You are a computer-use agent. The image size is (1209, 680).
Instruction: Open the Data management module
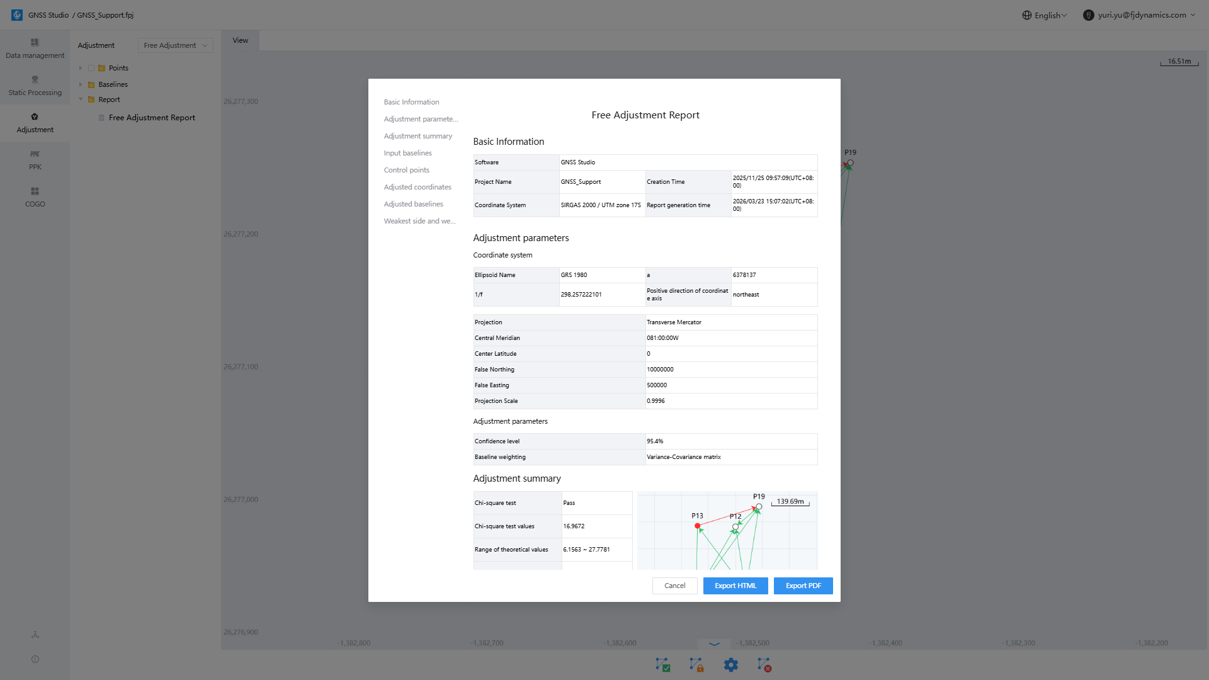point(35,48)
